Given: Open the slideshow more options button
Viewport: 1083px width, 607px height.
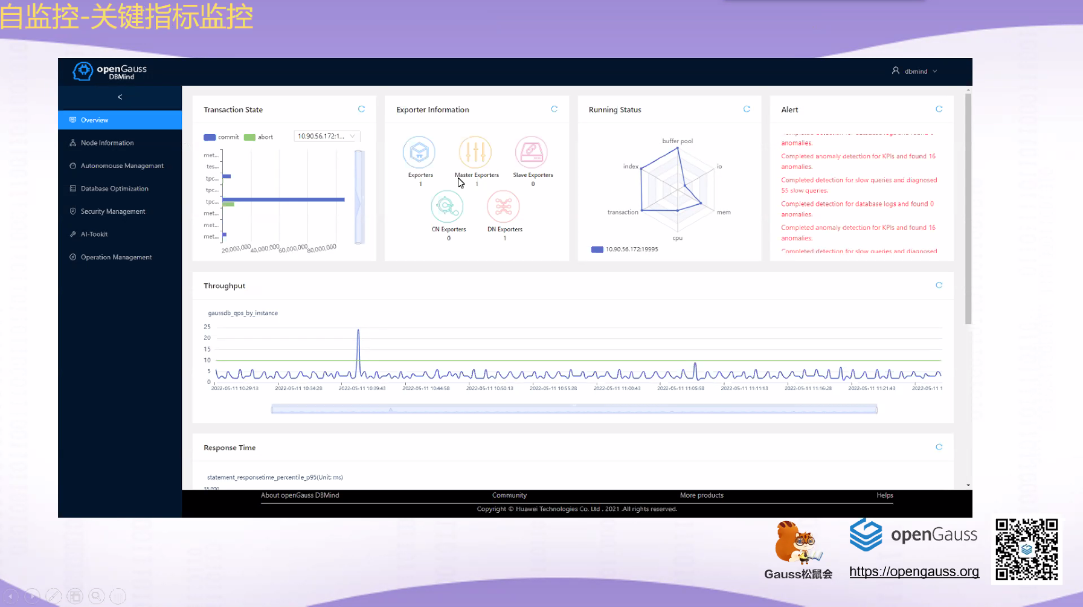Looking at the screenshot, I should pos(118,597).
